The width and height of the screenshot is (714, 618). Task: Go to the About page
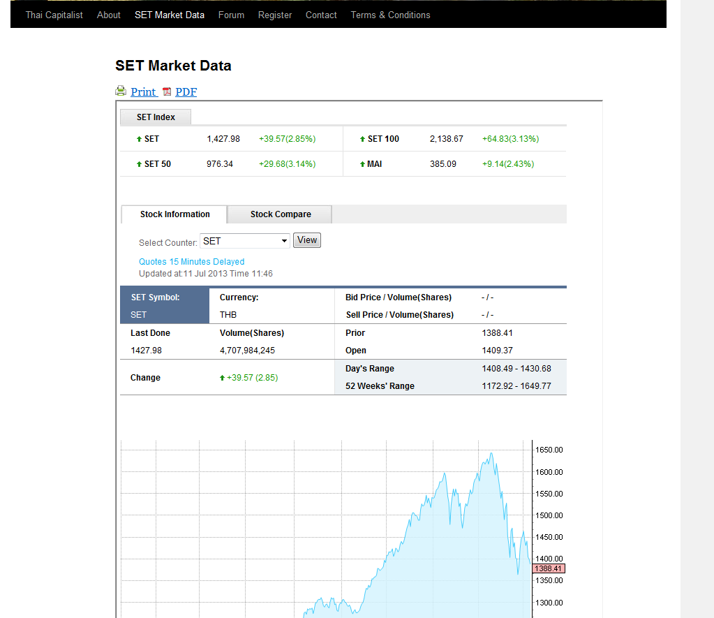point(108,15)
